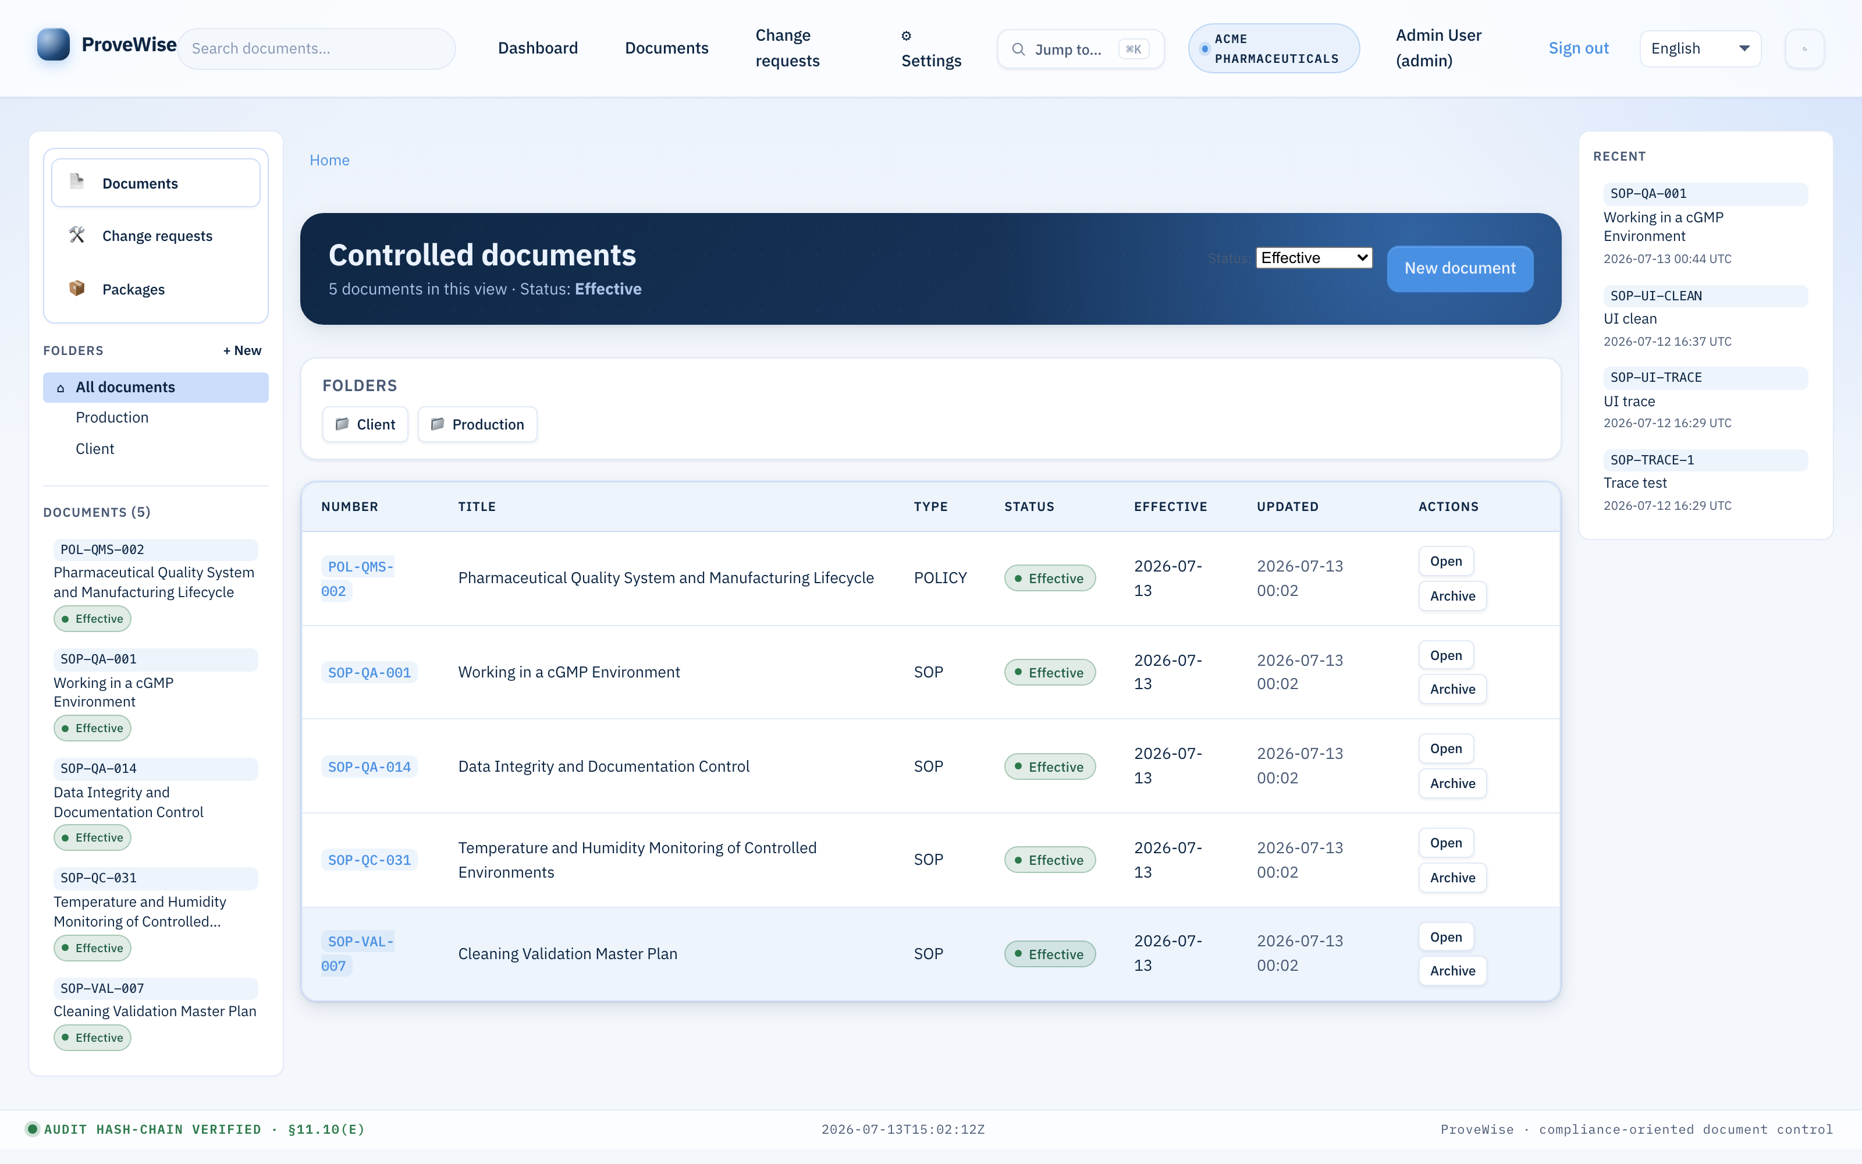Click the Sign out link
Image resolution: width=1862 pixels, height=1164 pixels.
click(1578, 48)
